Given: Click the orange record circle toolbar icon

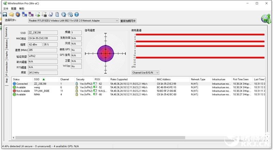Looking at the screenshot, I should (x=18, y=14).
